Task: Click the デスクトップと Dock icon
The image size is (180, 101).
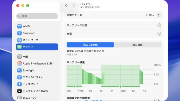Action: coord(19,91)
